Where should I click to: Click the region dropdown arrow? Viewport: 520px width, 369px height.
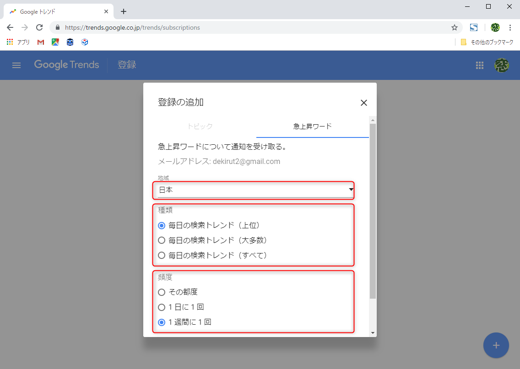coord(351,190)
